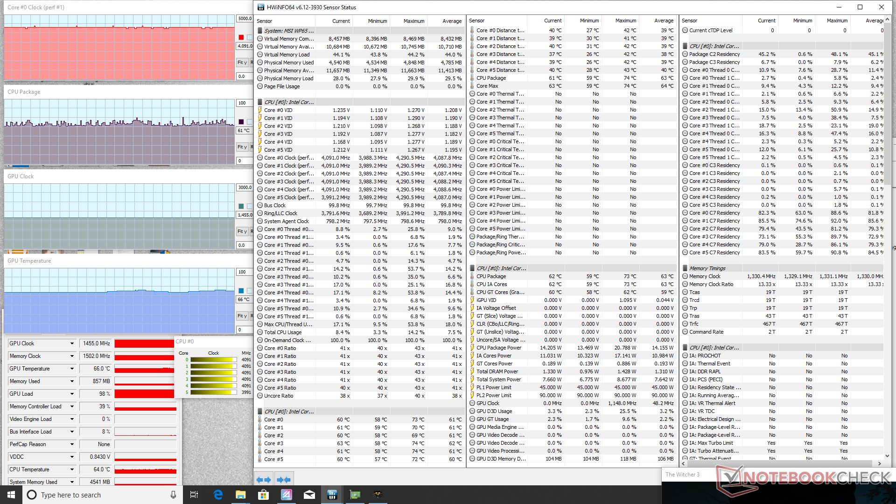Select the Memory Timings group header
The image size is (896, 504).
(707, 268)
